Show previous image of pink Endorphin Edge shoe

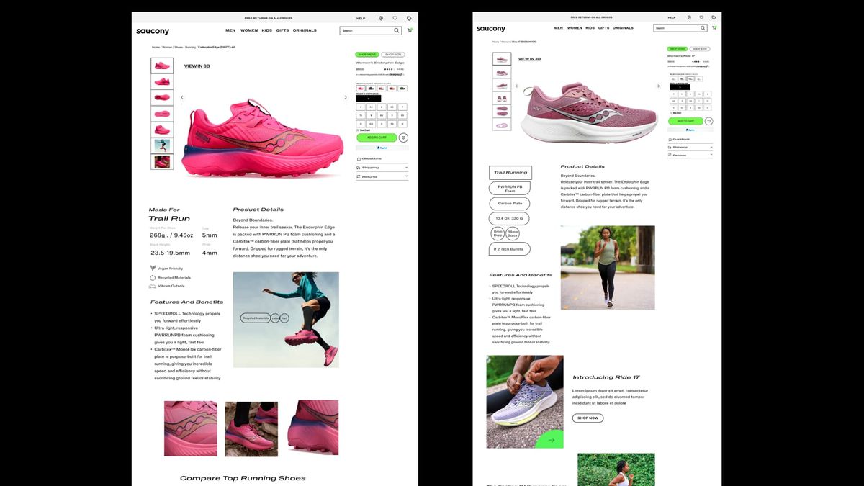click(182, 97)
